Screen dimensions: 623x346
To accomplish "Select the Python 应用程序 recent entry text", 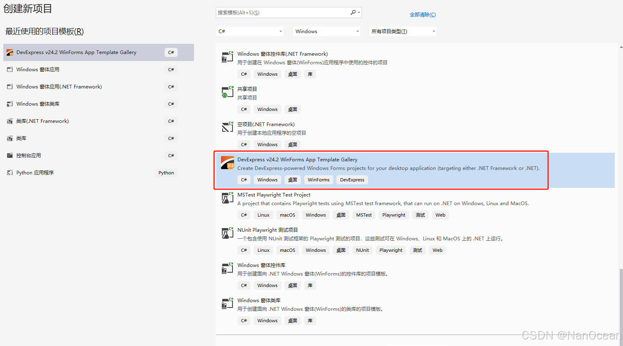I will click(35, 173).
